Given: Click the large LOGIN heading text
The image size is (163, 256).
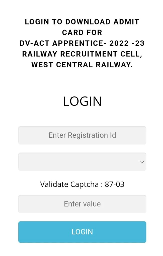Looking at the screenshot, I should click(x=82, y=101).
